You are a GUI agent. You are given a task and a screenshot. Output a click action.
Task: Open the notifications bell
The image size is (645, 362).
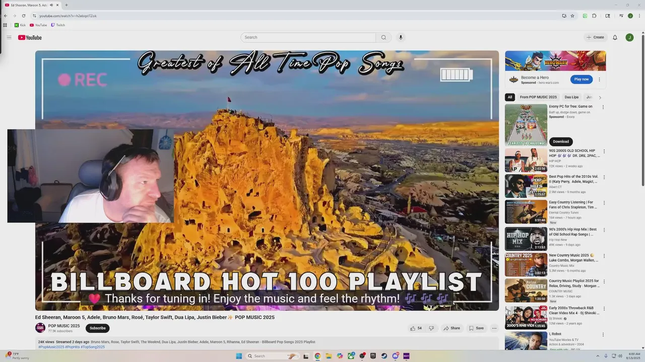pyautogui.click(x=615, y=37)
